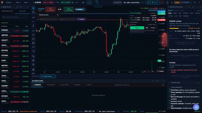
Task: Select the rectangle drawing tool
Action: (x=33, y=39)
